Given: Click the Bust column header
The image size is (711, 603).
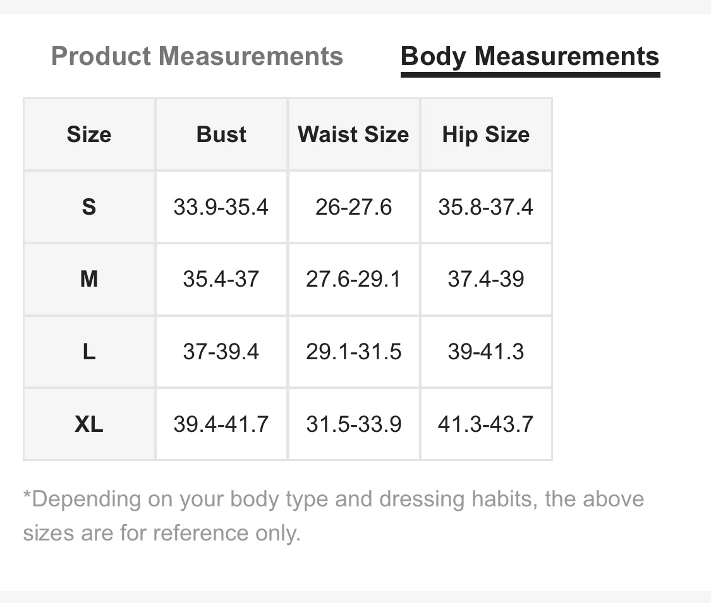Looking at the screenshot, I should tap(221, 134).
